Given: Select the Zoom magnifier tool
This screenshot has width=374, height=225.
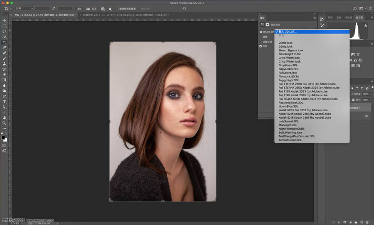Looking at the screenshot, I should (4, 123).
